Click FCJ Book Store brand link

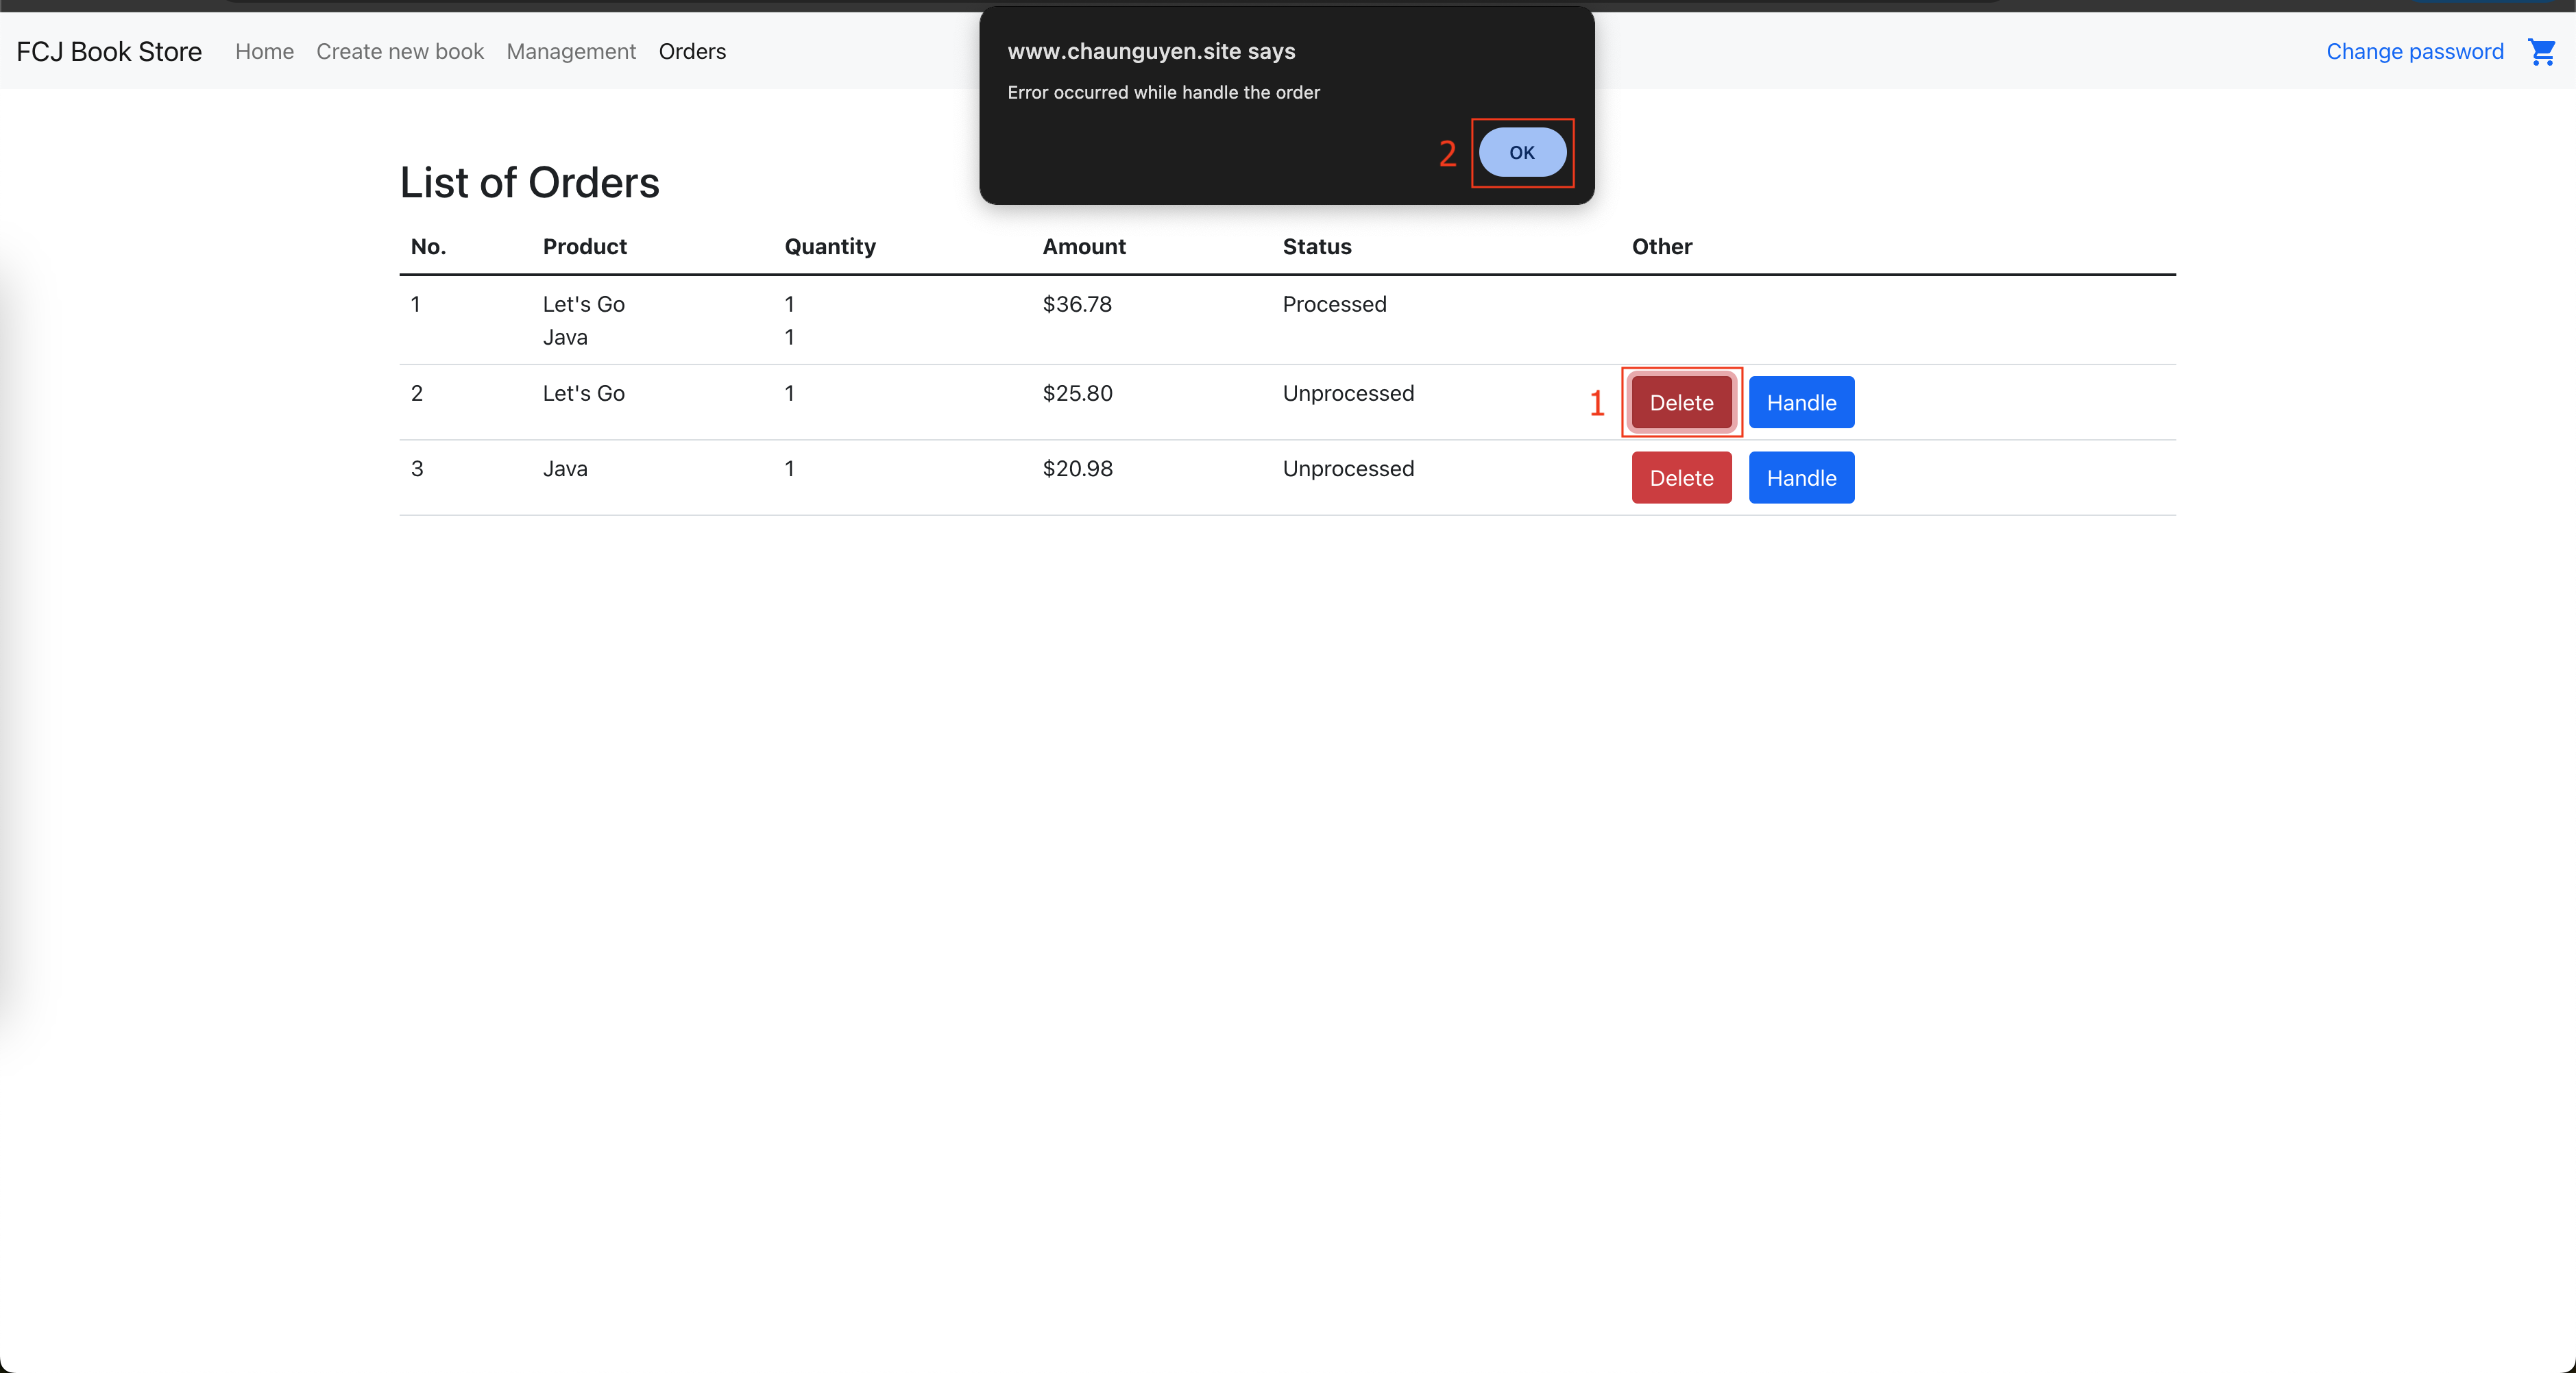coord(109,51)
